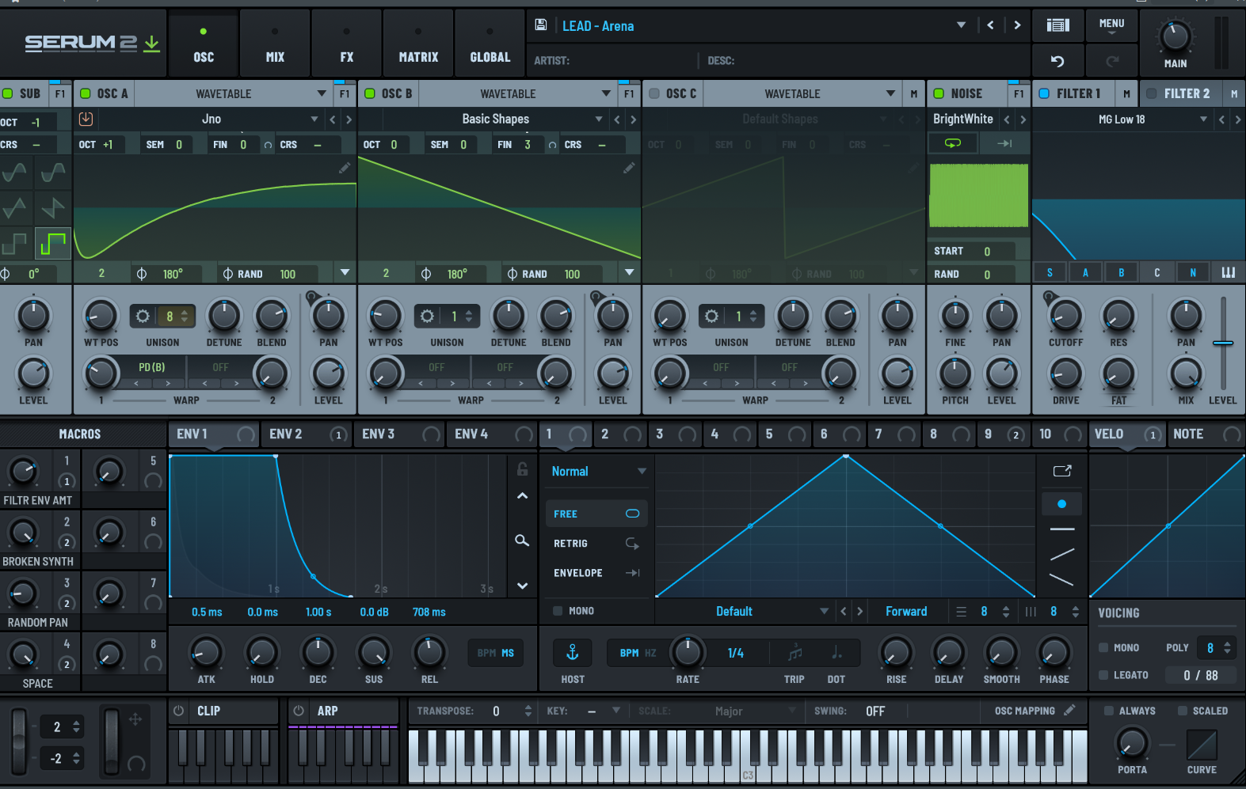Click the OSC mapping pencil icon
Image resolution: width=1246 pixels, height=789 pixels.
point(1069,711)
